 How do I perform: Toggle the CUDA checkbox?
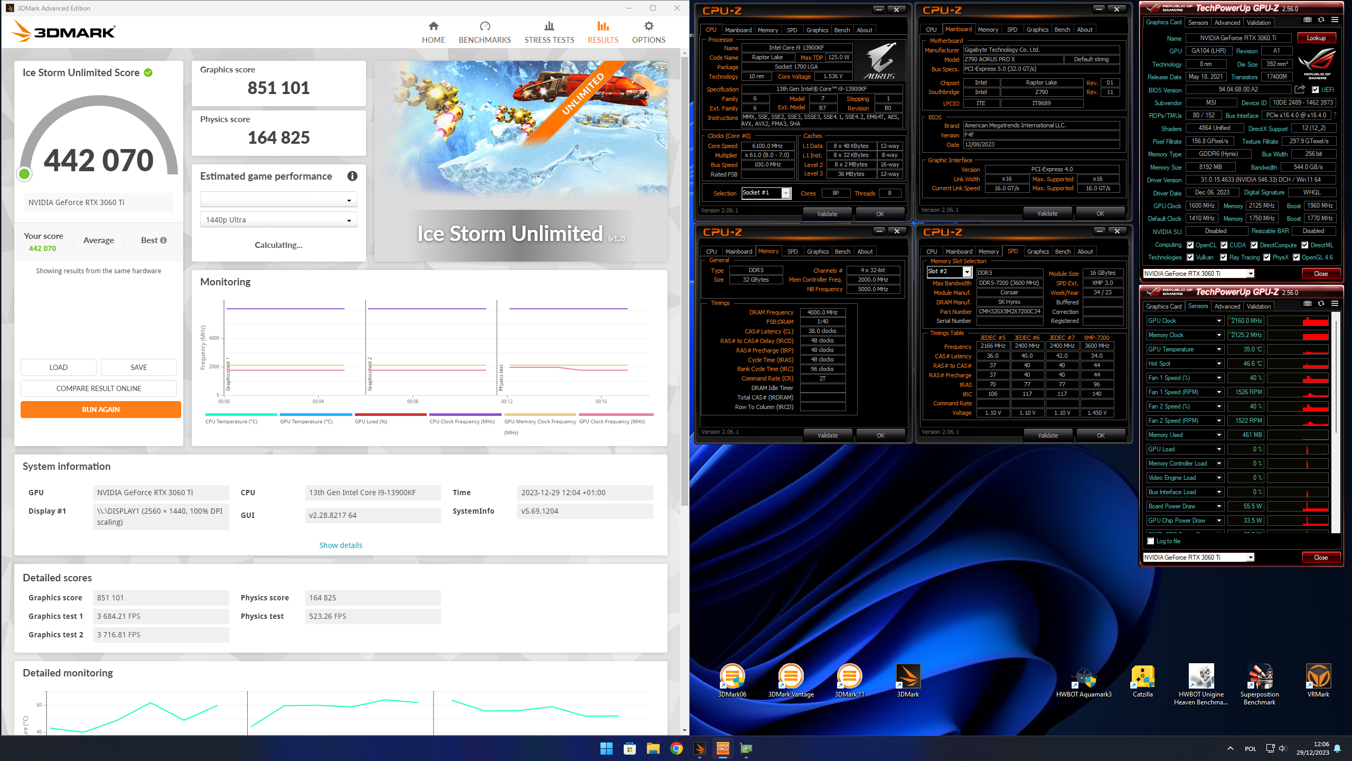point(1224,245)
